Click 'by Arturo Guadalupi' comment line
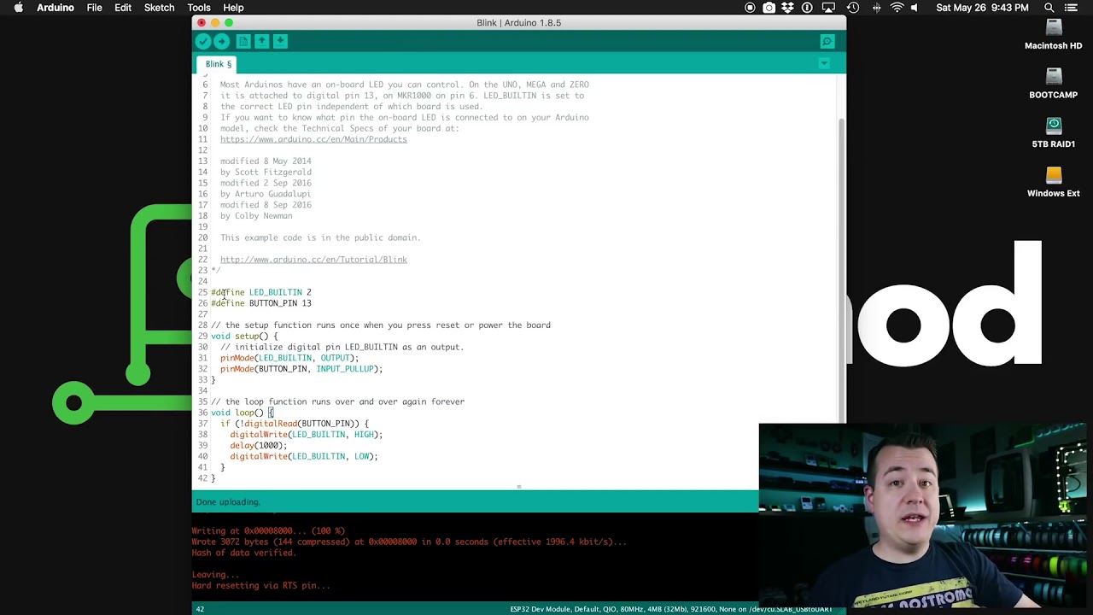 tap(266, 194)
